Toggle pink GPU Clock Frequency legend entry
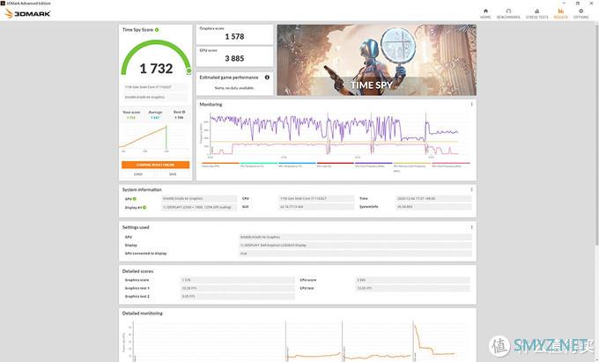 click(451, 165)
